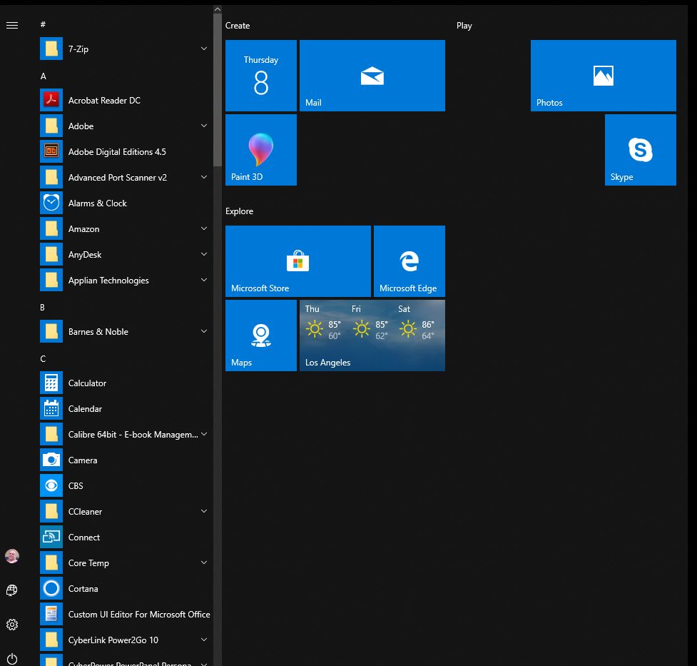Viewport: 697px width, 666px height.
Task: Launch Acrobat Reader DC
Action: coord(124,101)
